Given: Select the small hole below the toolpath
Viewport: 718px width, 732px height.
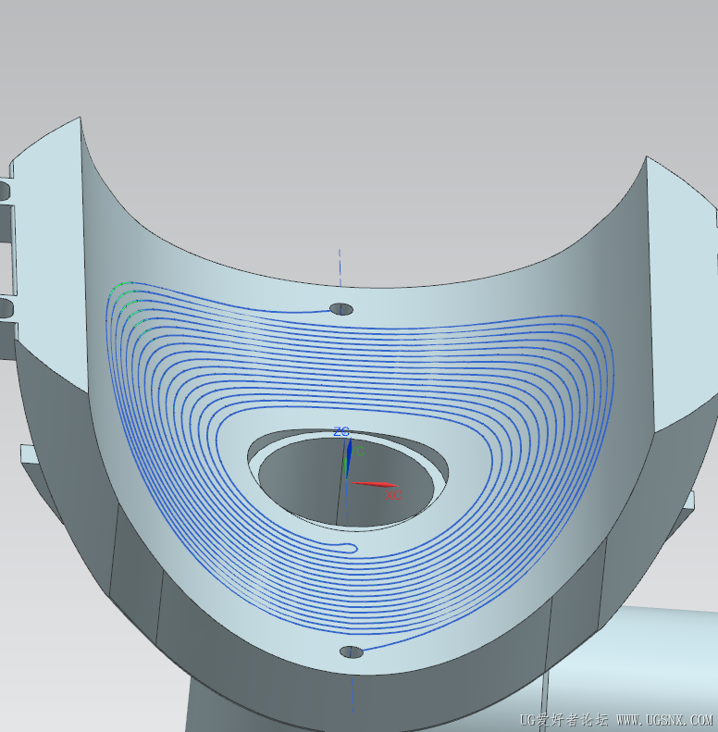Looking at the screenshot, I should click(351, 652).
